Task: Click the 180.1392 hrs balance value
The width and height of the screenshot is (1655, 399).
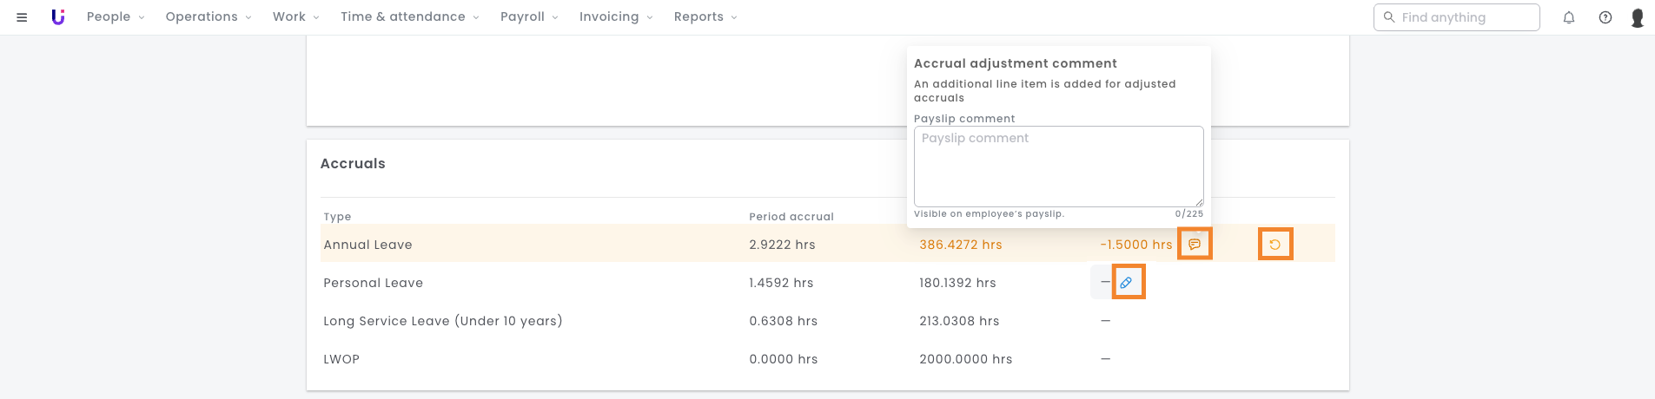Action: click(x=957, y=283)
